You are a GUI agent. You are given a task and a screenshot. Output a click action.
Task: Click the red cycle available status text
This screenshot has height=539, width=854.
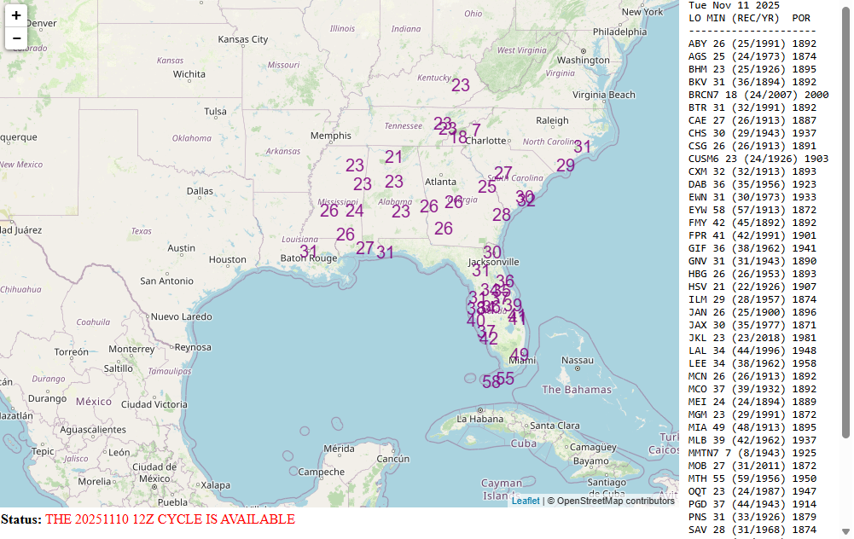(170, 519)
